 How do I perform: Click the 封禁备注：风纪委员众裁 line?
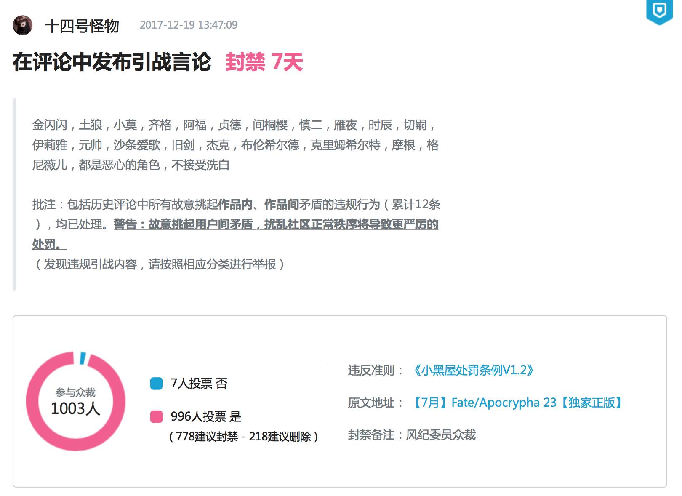tap(412, 435)
